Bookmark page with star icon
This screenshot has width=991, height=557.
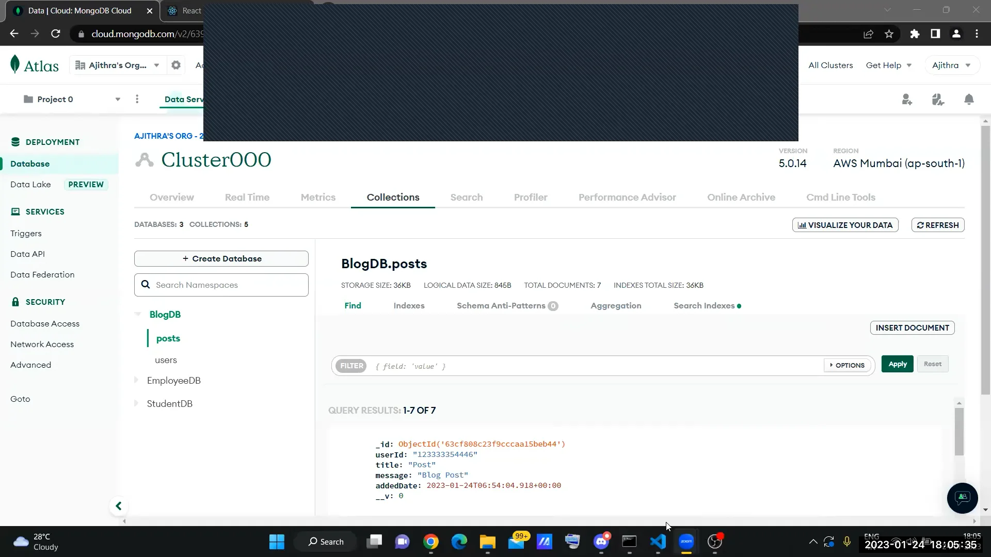point(889,34)
